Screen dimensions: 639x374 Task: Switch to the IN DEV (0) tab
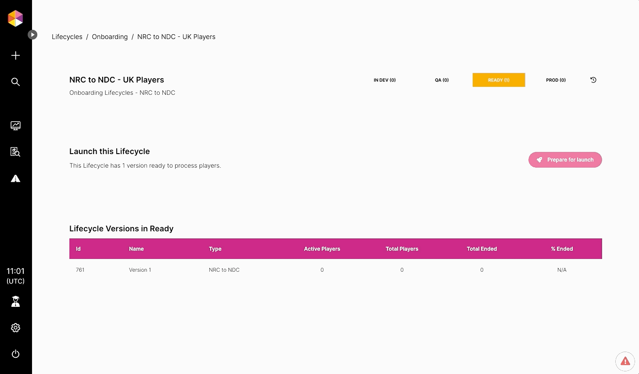[x=384, y=80]
